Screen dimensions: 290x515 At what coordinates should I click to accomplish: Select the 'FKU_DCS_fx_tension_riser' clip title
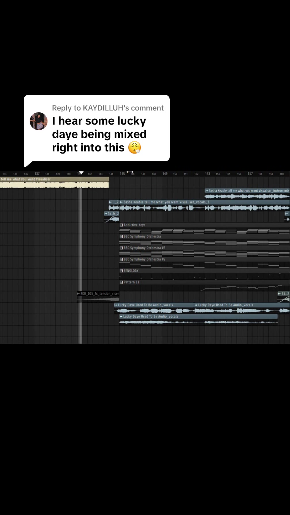(100, 294)
